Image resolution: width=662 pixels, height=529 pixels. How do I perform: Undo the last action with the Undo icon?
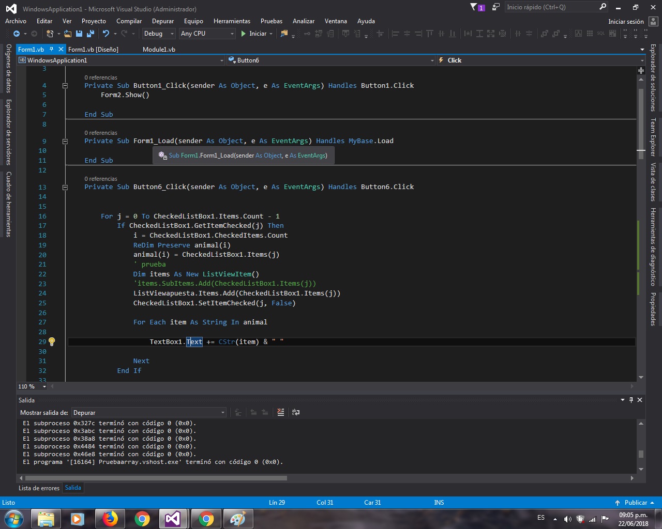click(x=106, y=34)
